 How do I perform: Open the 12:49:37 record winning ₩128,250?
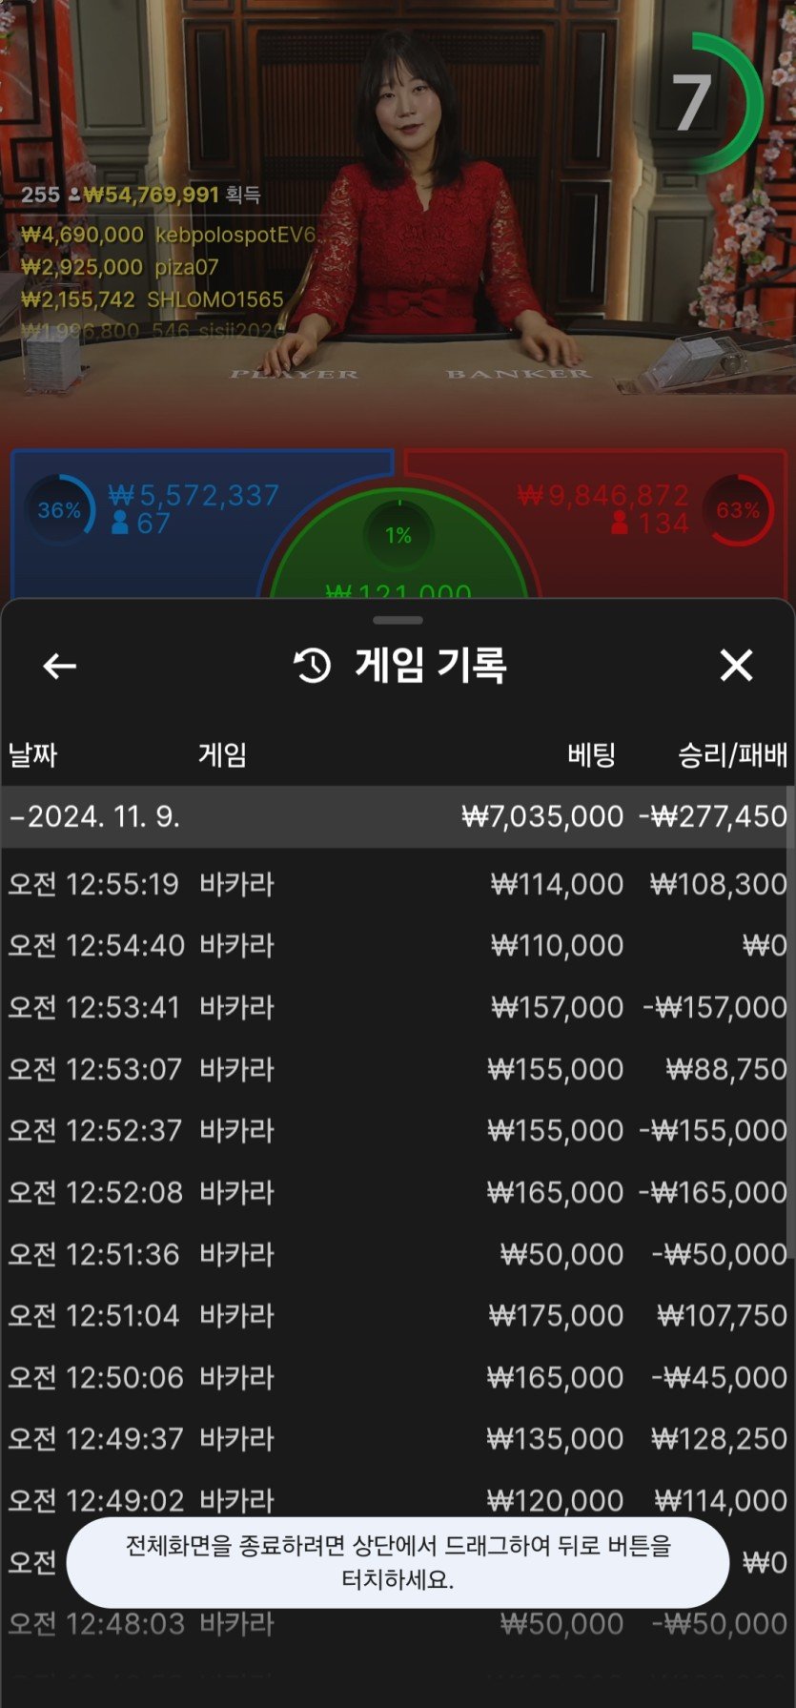click(x=398, y=1439)
